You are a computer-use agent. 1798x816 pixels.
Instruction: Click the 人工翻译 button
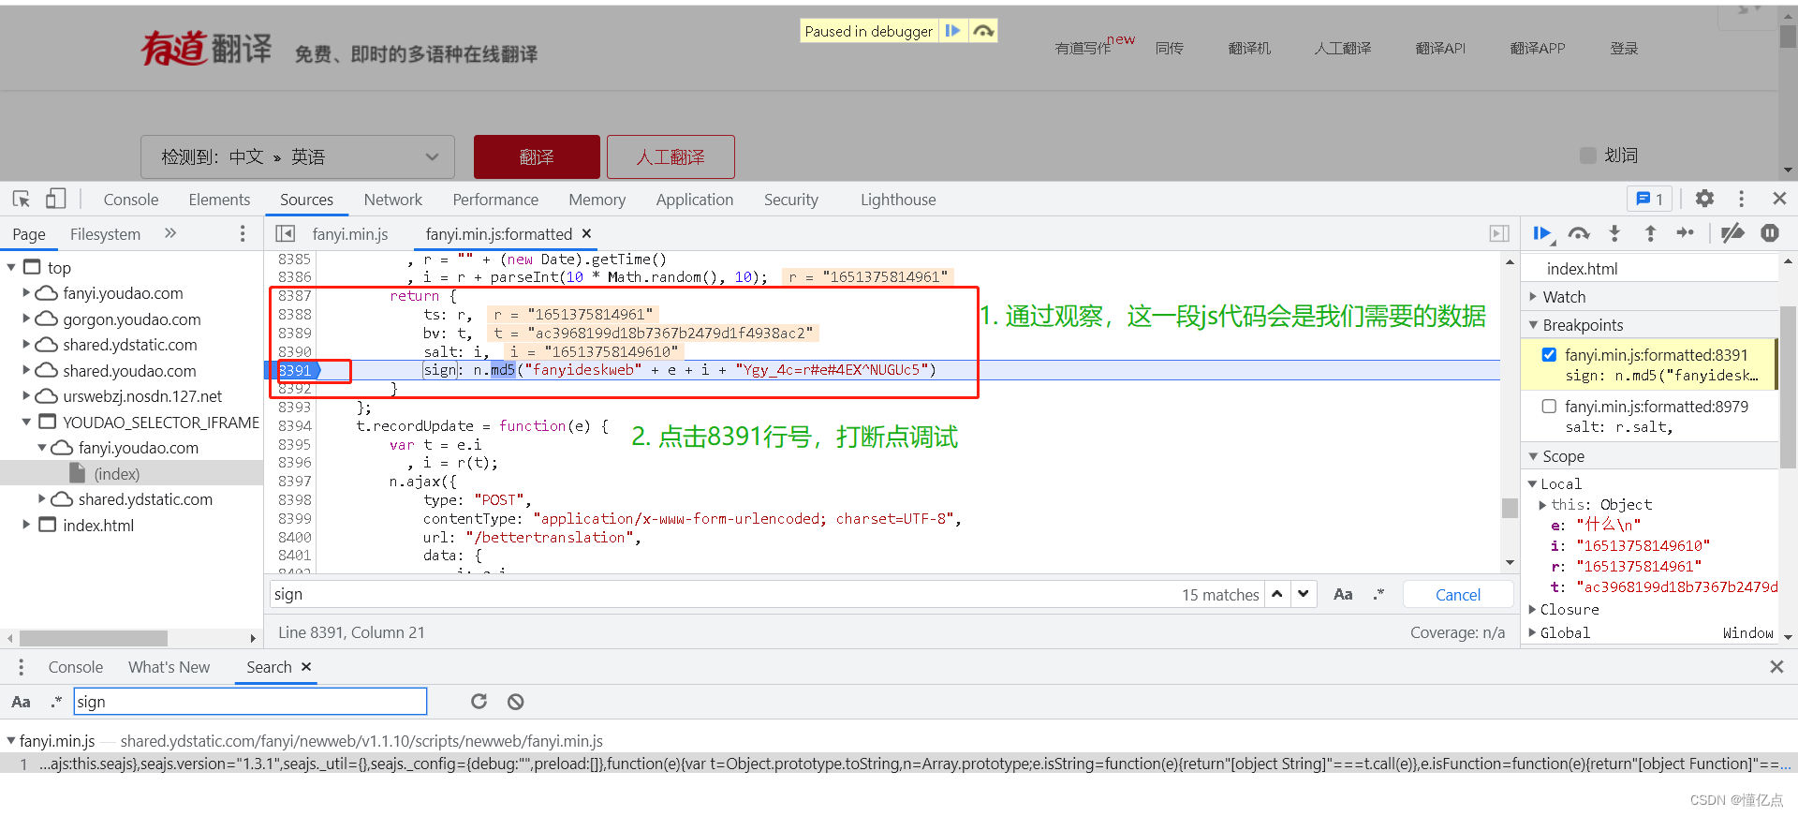pos(671,156)
